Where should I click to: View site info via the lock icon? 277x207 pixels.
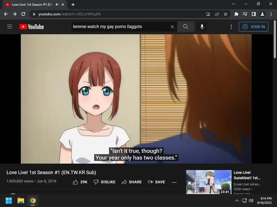(x=34, y=14)
